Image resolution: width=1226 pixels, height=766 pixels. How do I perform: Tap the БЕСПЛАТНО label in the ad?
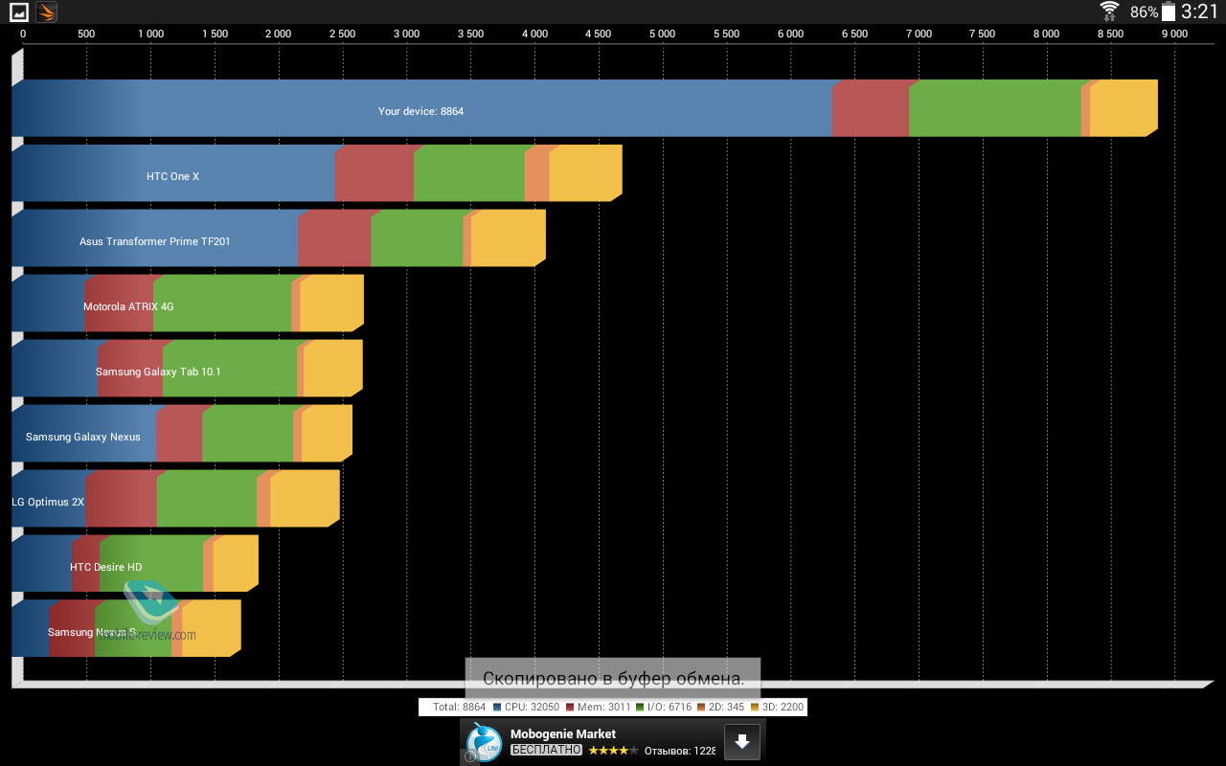coord(546,750)
